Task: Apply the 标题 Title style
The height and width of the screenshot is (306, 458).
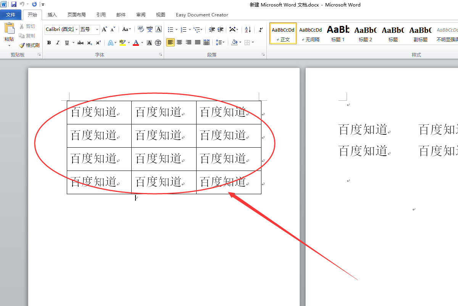Action: [393, 34]
